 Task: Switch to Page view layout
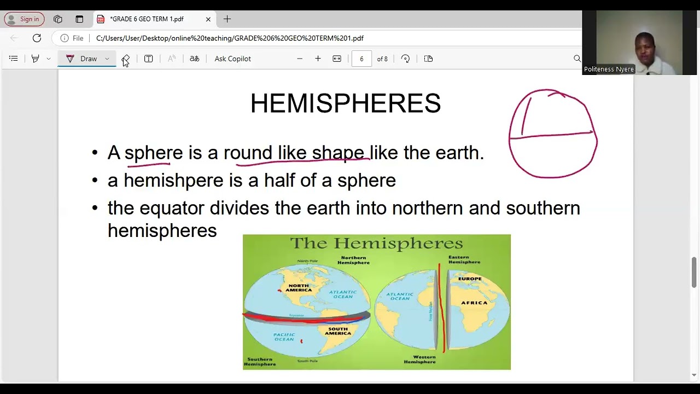pos(428,59)
